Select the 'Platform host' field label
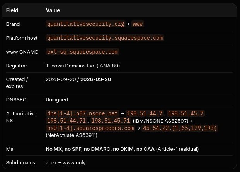 pos(22,38)
